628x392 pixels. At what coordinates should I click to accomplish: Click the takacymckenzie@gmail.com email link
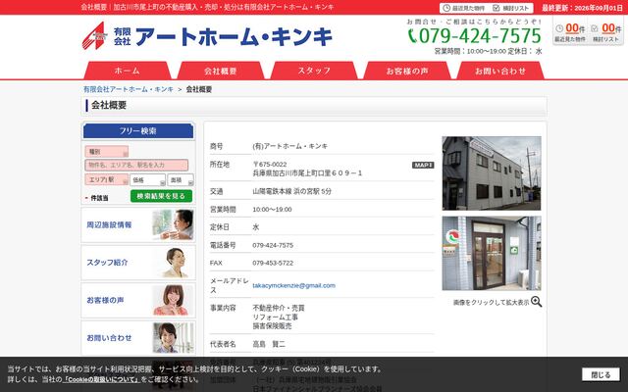294,285
